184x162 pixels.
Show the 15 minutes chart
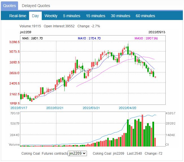coord(95,16)
